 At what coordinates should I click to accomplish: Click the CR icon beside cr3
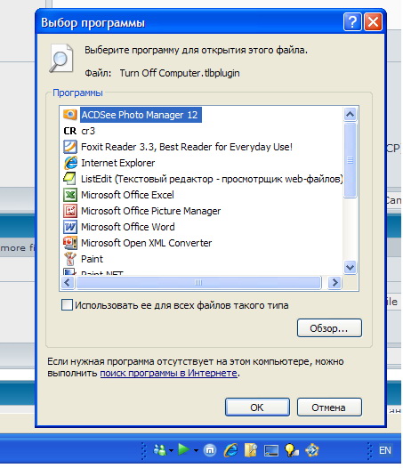(x=70, y=131)
